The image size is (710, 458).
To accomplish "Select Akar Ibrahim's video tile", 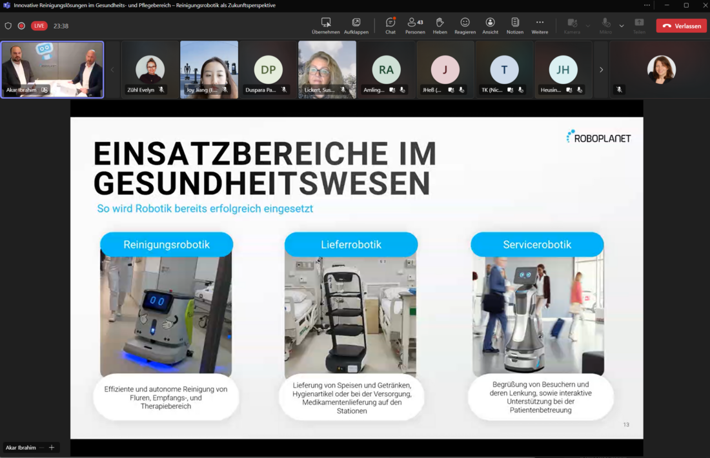I will pos(52,69).
